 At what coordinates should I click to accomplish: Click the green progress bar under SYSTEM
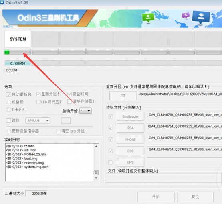[x=18, y=52]
